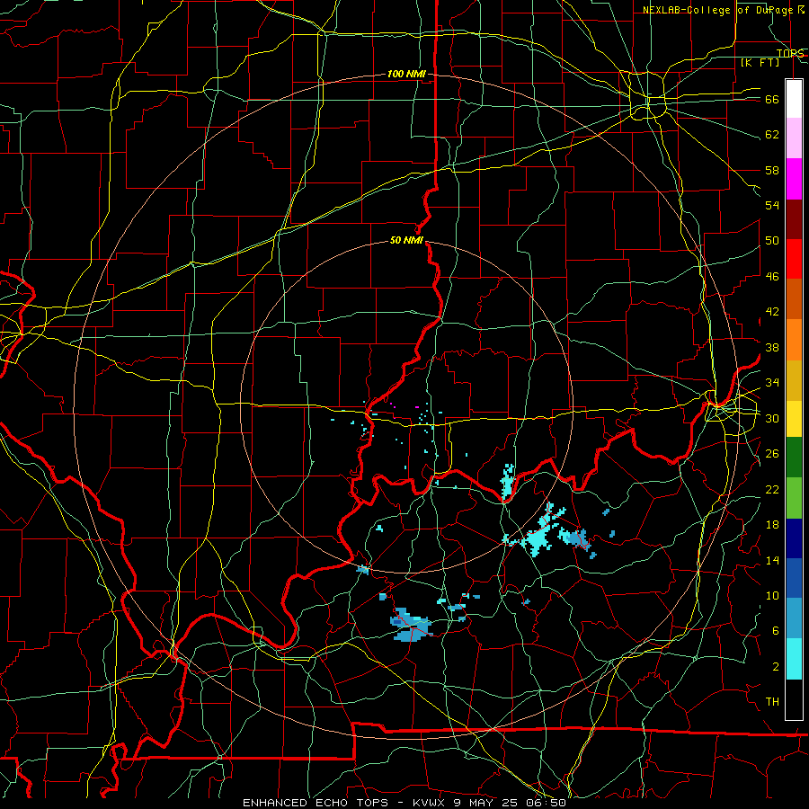Click the dark orange legend swatch
The width and height of the screenshot is (809, 809).
(x=794, y=299)
